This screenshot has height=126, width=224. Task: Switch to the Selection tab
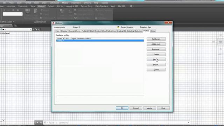139,31
